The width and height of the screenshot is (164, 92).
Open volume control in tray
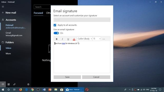pyautogui.click(x=144, y=90)
